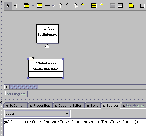Collapse editor pane using top-left arrow
Viewport: 146px width, 136px height.
pyautogui.click(x=1, y=2)
